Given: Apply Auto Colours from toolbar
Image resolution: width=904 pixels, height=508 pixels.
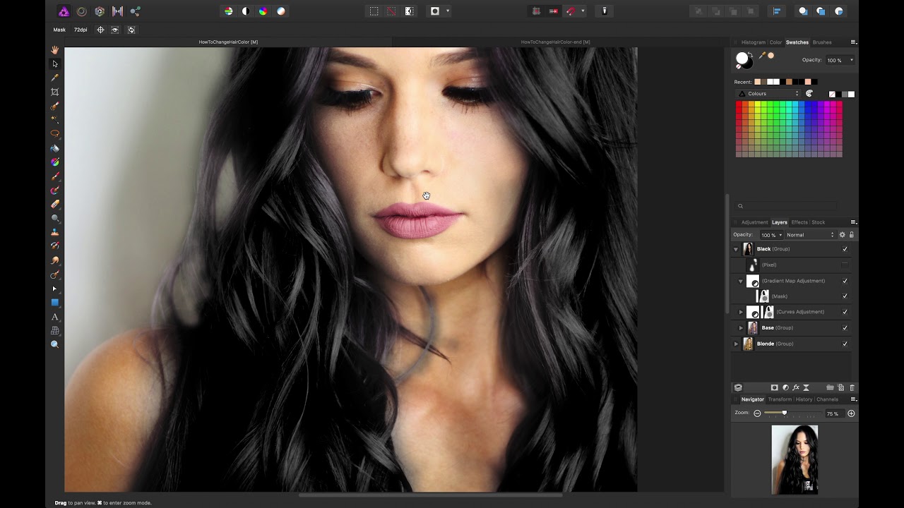Looking at the screenshot, I should [x=263, y=11].
